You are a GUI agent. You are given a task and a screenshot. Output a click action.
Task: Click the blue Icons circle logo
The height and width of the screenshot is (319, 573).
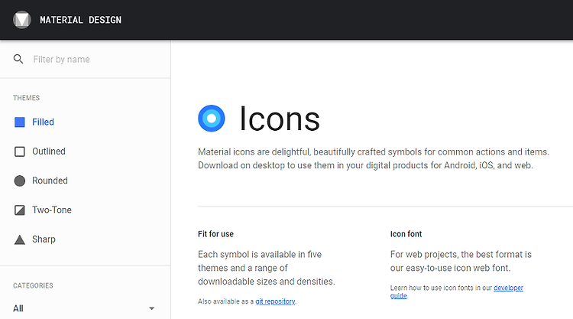pos(211,118)
